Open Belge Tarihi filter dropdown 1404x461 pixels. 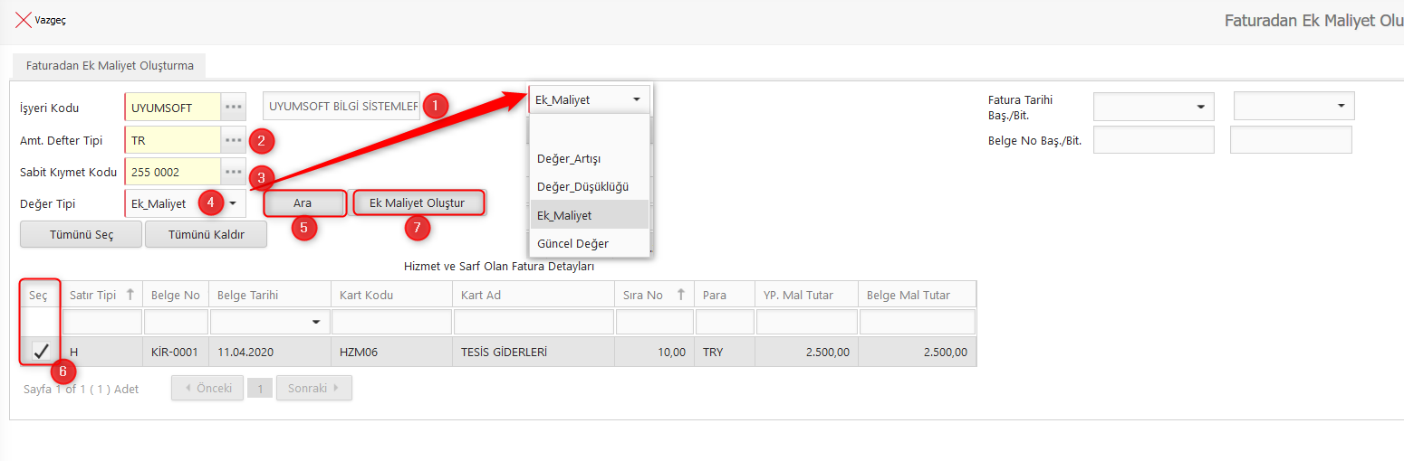tap(316, 322)
